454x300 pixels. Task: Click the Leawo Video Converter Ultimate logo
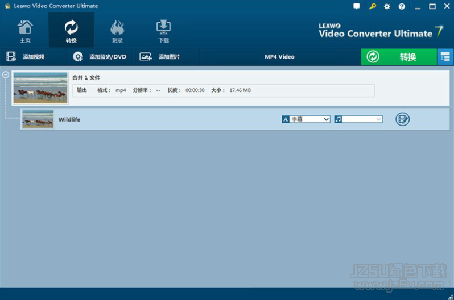coord(381,31)
